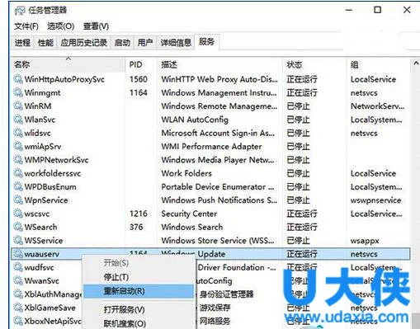
Task: Minimize the Task Manager window
Action: click(349, 10)
